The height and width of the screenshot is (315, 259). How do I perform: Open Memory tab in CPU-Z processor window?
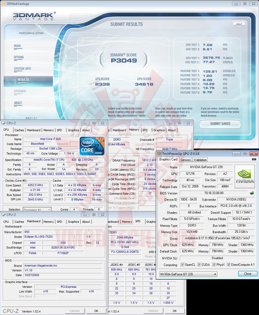tap(49, 130)
